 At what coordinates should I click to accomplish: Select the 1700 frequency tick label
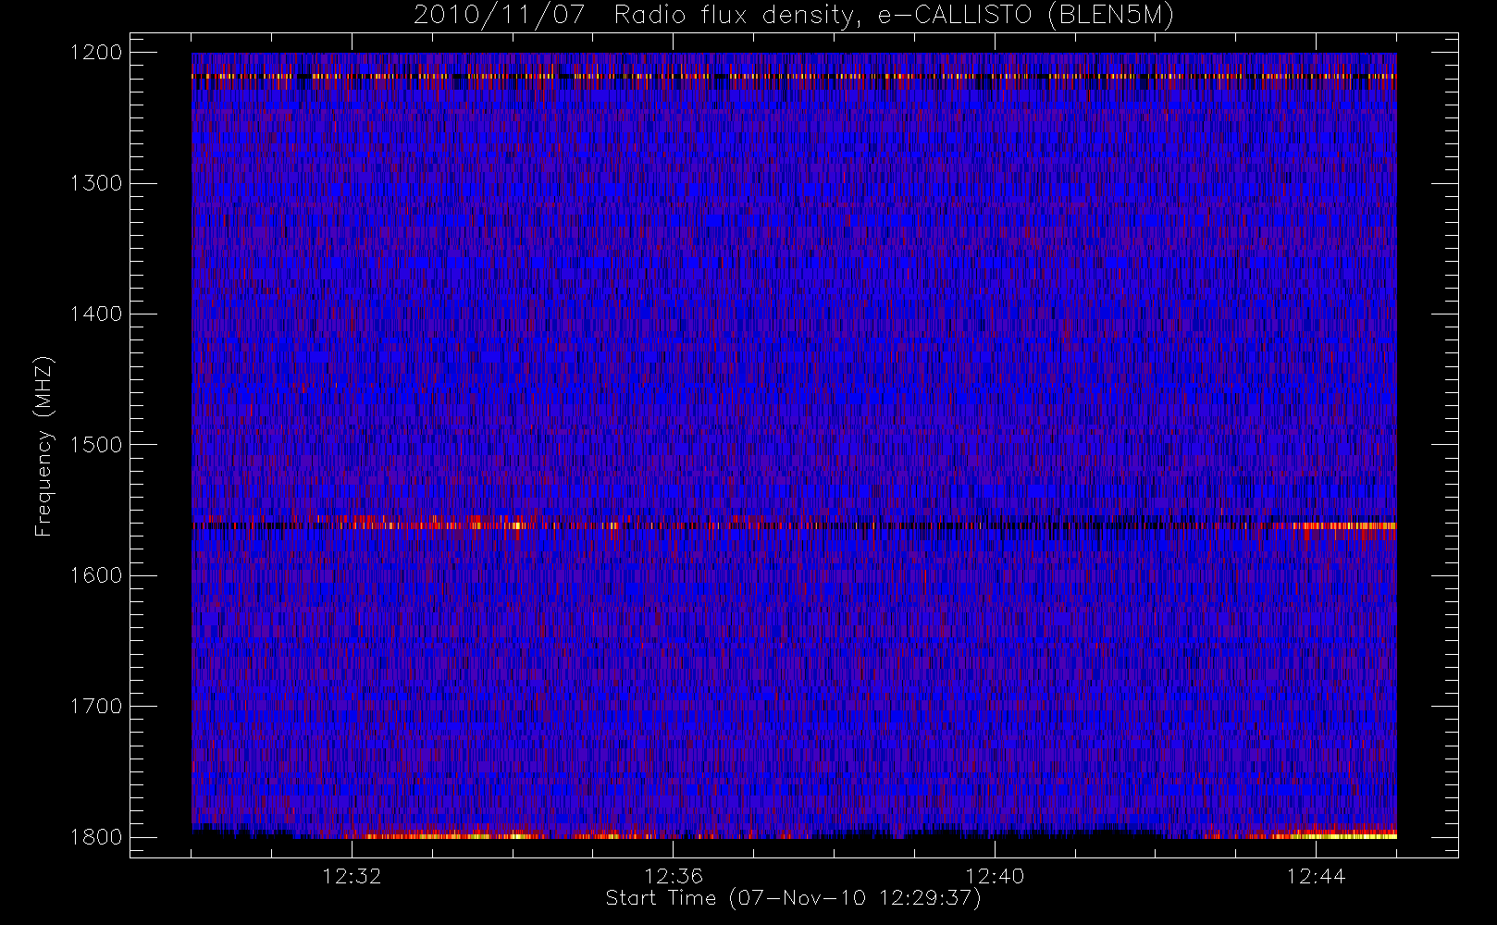click(x=96, y=707)
